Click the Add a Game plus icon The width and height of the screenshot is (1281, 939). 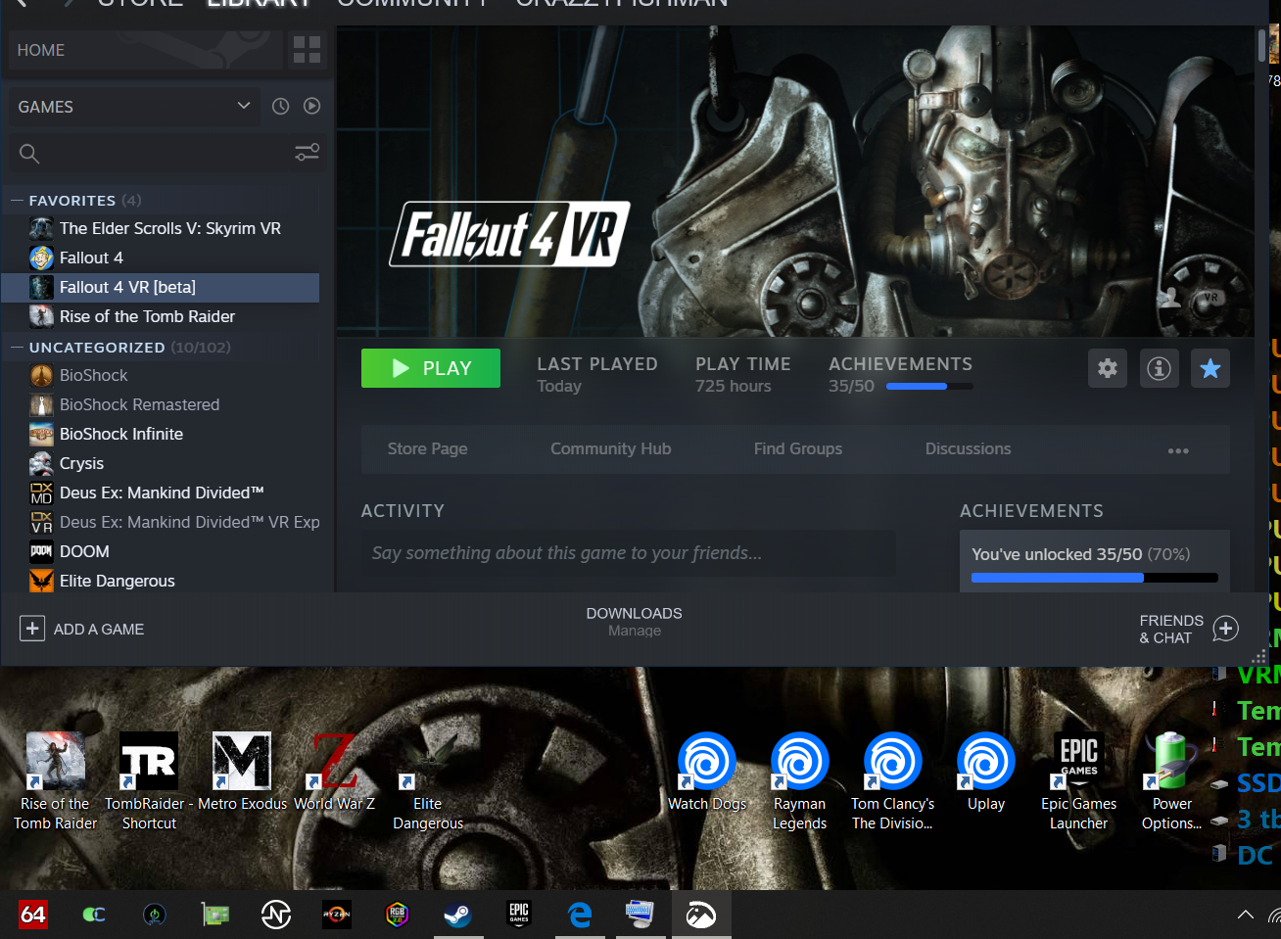(32, 629)
